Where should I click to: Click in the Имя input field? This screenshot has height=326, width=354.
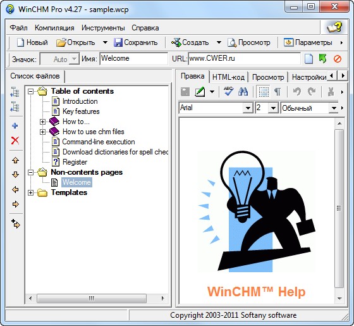(134, 59)
